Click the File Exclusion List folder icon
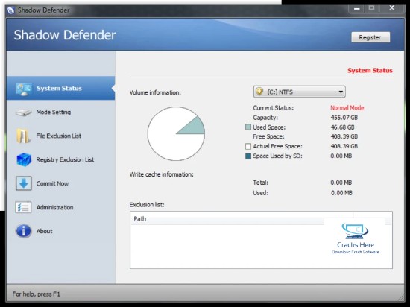Screen dimensions: 410x307 point(23,136)
